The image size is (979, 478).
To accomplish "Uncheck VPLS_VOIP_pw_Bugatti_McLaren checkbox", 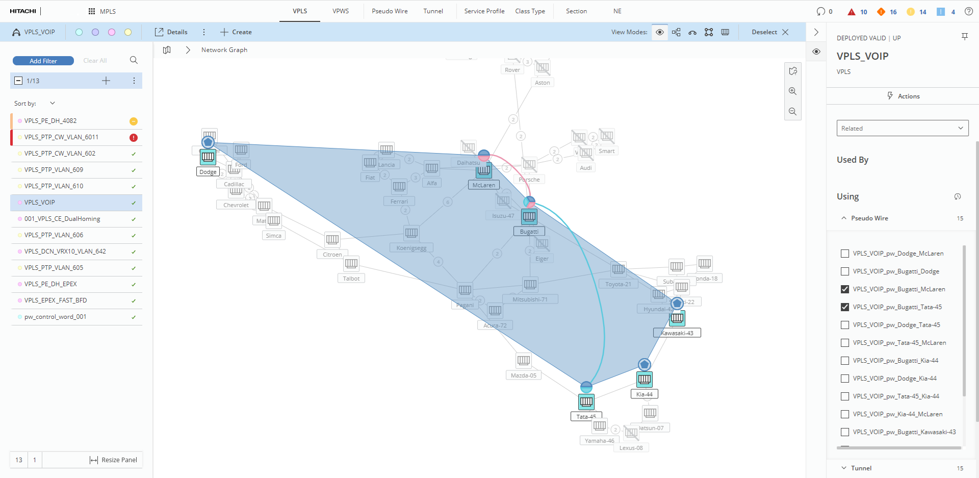I will click(x=845, y=289).
